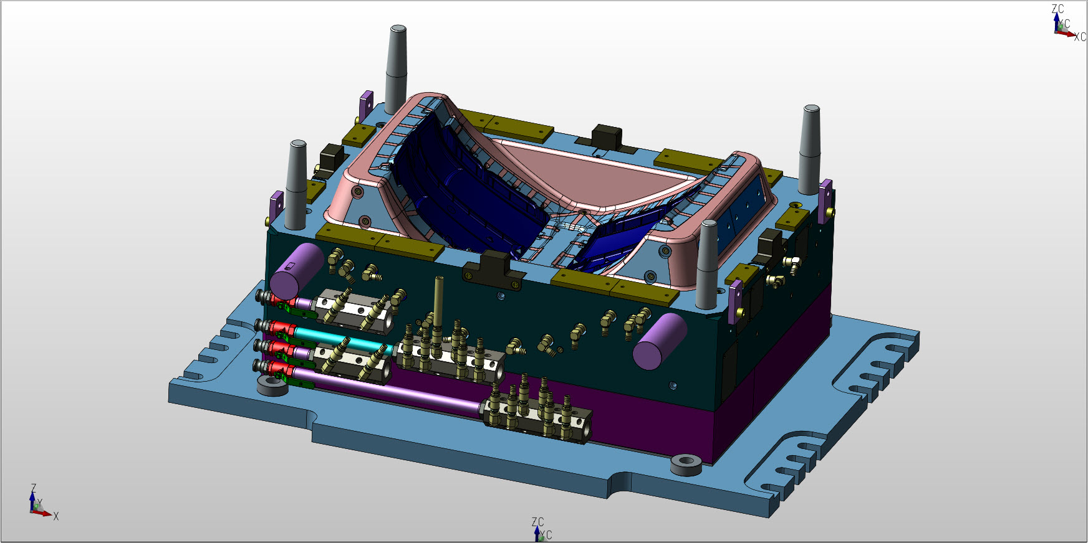Image resolution: width=1088 pixels, height=543 pixels.
Task: Pick the right purple cylinder on mold side
Action: tap(658, 341)
